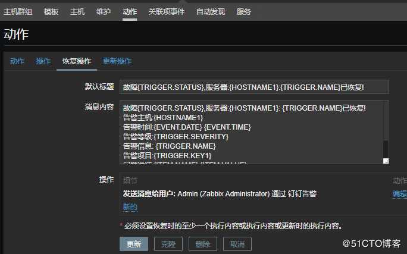Open the 自动发现 menu item
The height and width of the screenshot is (254, 407).
211,12
